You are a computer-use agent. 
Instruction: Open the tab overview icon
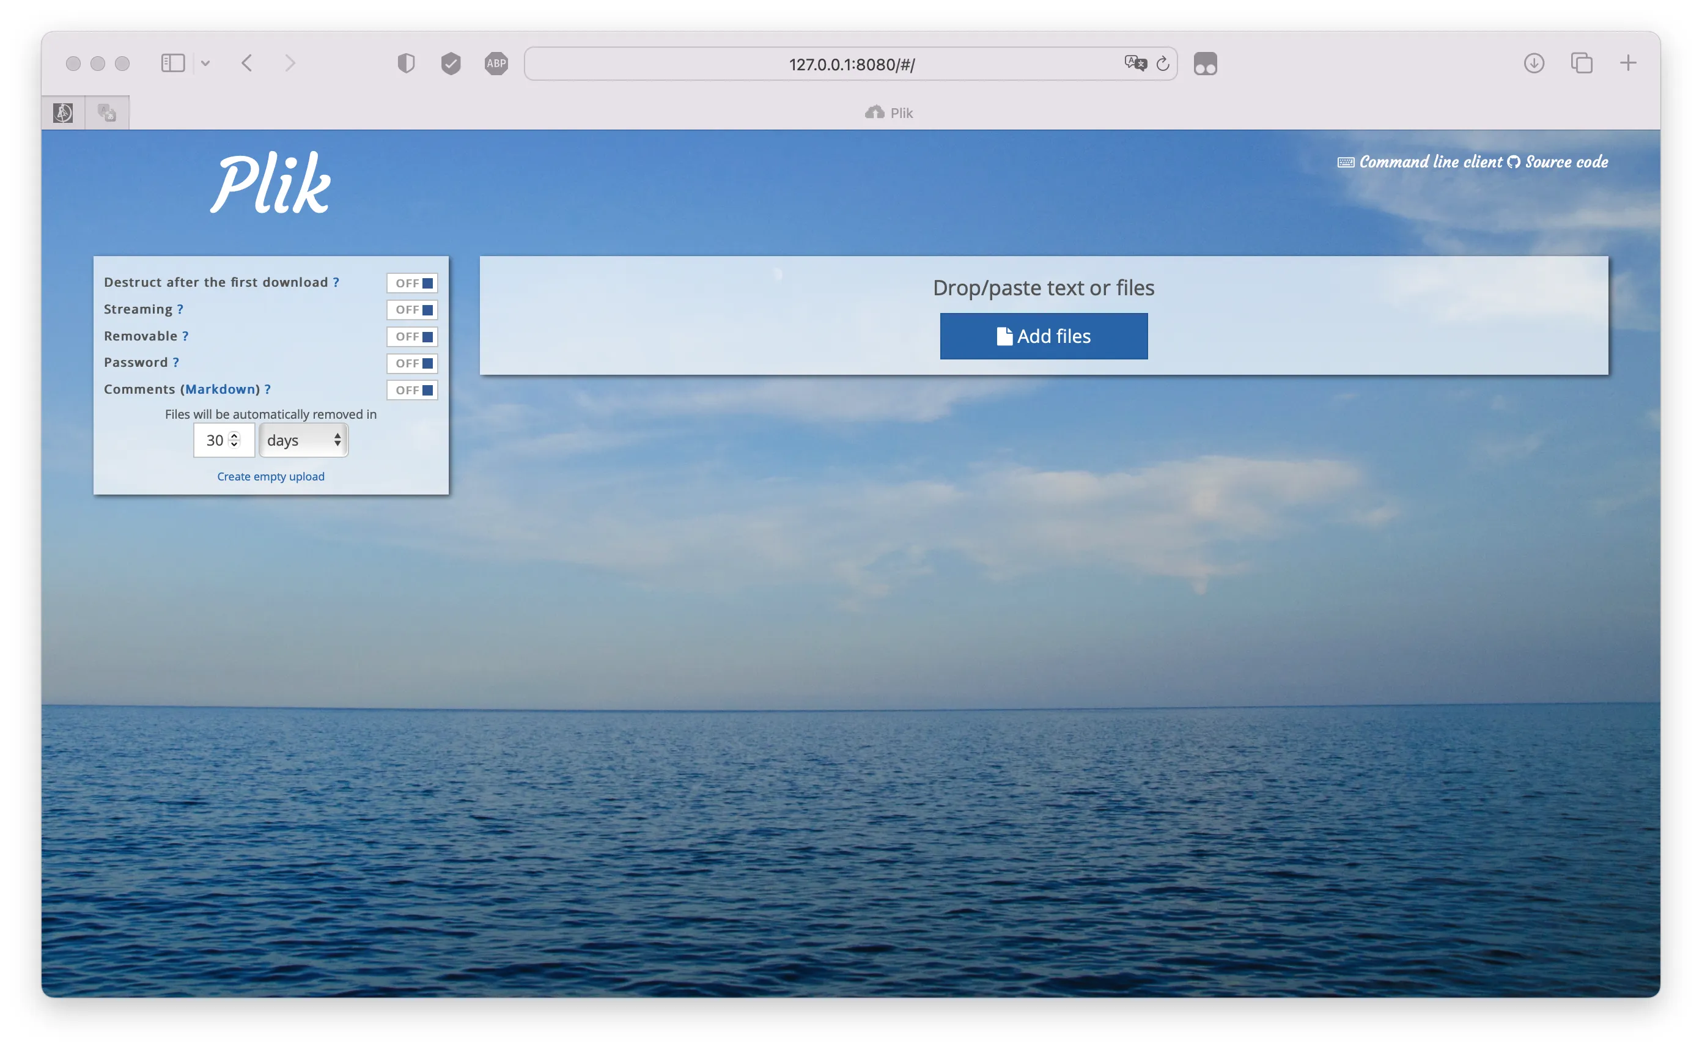1582,63
